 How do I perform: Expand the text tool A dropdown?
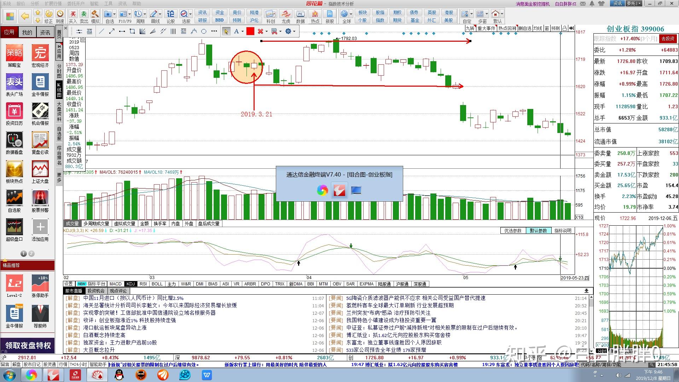click(x=243, y=31)
